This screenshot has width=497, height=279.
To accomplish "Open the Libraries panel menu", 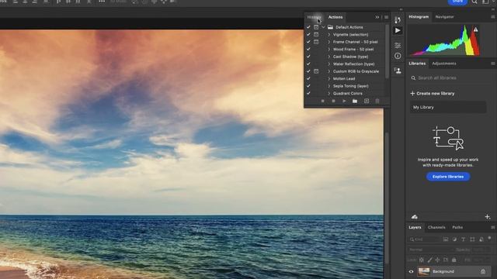I will coord(493,64).
